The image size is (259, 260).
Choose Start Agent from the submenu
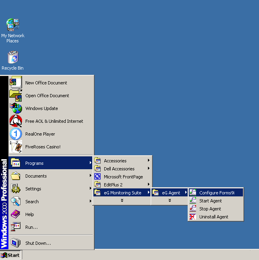tap(216, 201)
